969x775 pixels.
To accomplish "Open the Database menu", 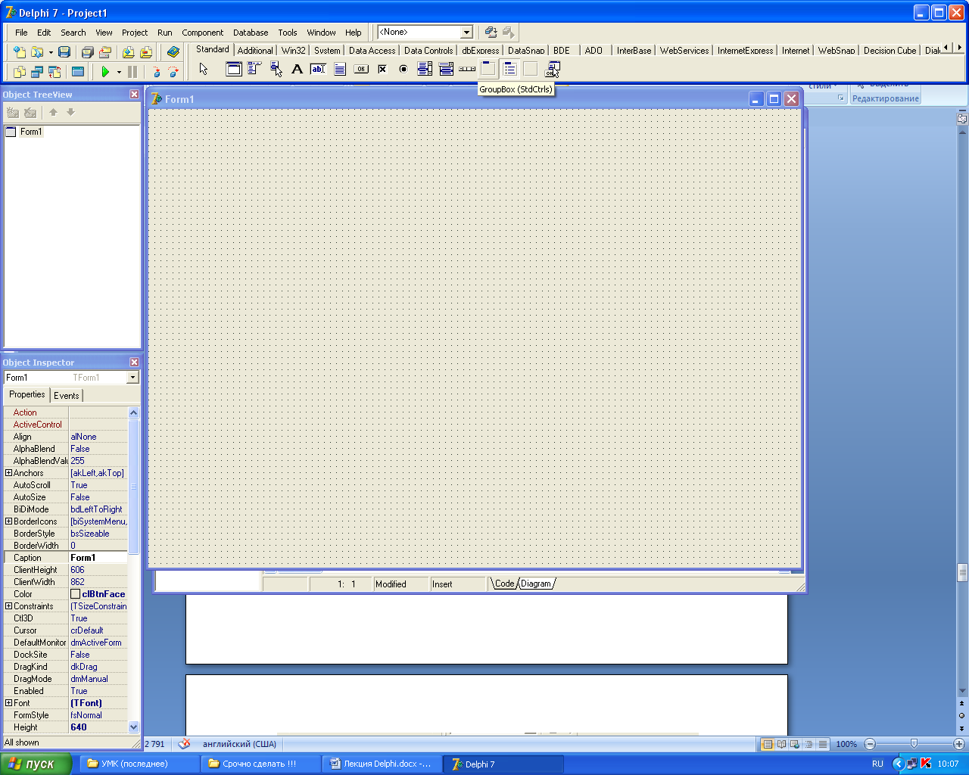I will tap(251, 33).
